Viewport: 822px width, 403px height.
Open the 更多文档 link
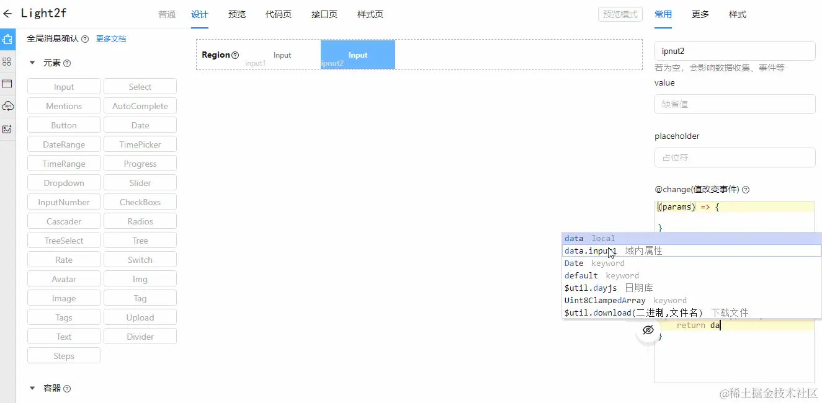tap(111, 38)
